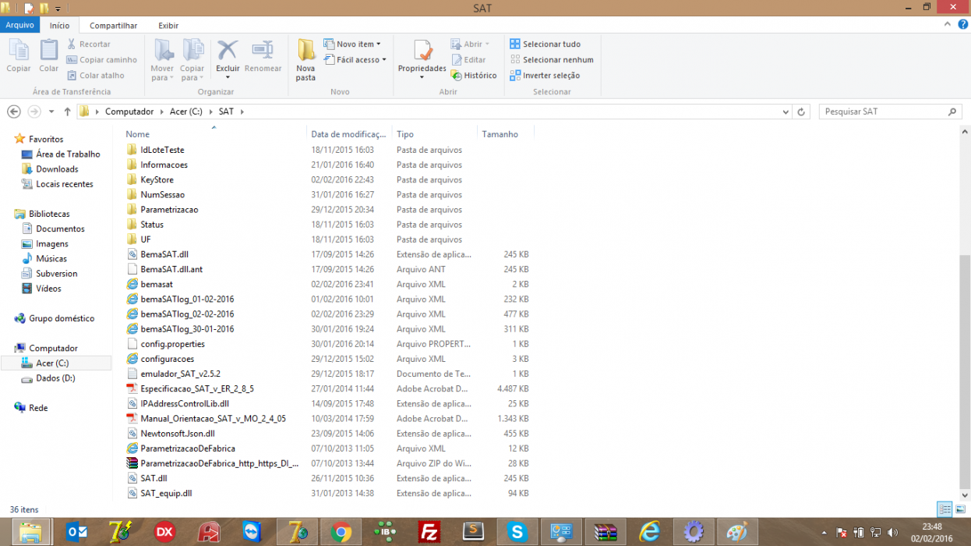Open the Compartilhar ribbon tab

coord(115,26)
